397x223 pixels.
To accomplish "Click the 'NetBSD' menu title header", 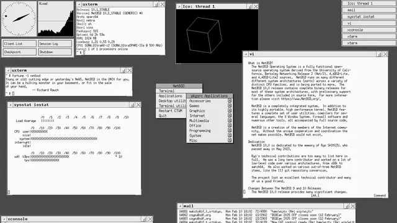I will (x=179, y=86).
